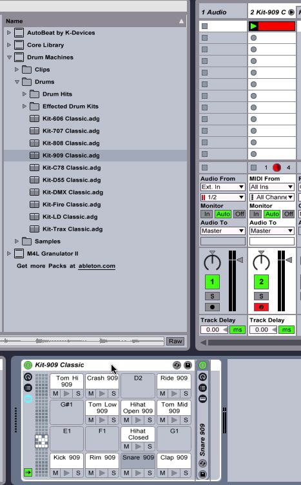This screenshot has width=301, height=485.
Task: Click the Raw preview button
Action: click(175, 341)
